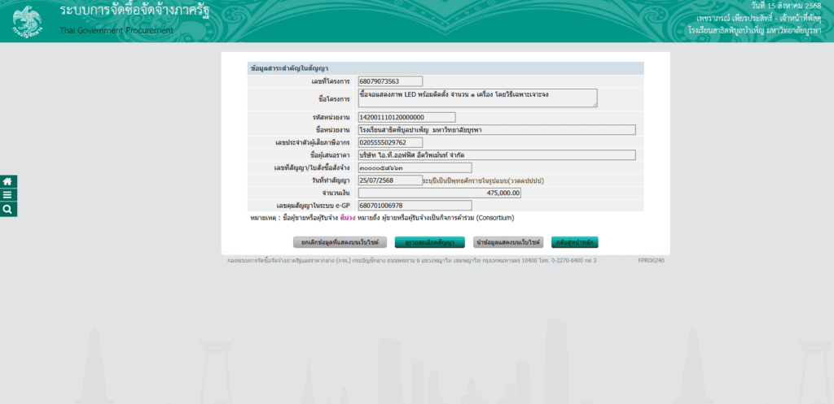Click the ดูรายละเอียดสัญญา button
This screenshot has height=404, width=834.
point(429,242)
